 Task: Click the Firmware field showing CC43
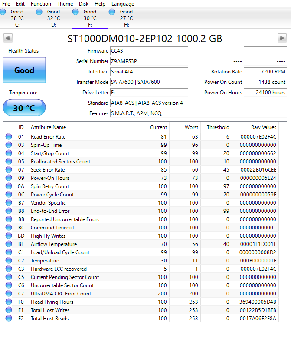[x=149, y=51]
